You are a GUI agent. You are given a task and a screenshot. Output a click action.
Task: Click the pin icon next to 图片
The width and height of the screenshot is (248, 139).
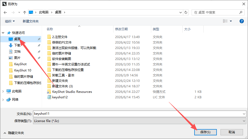pyautogui.click(x=39, y=58)
